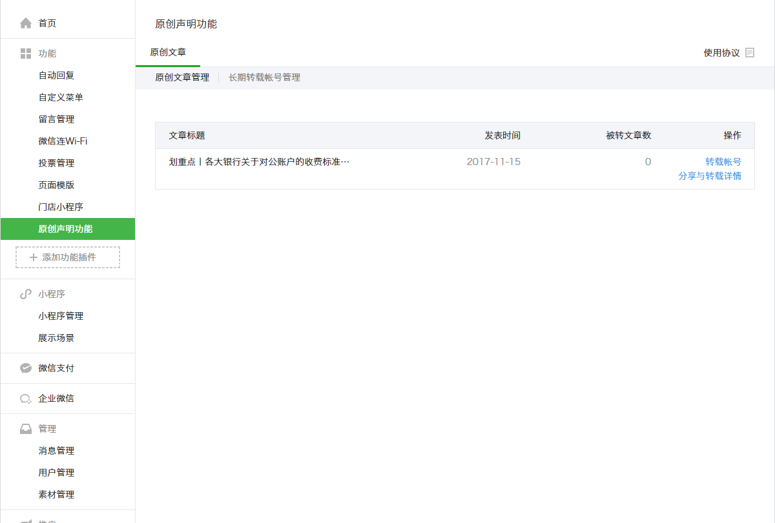Open 首页 in the sidebar

[47, 23]
